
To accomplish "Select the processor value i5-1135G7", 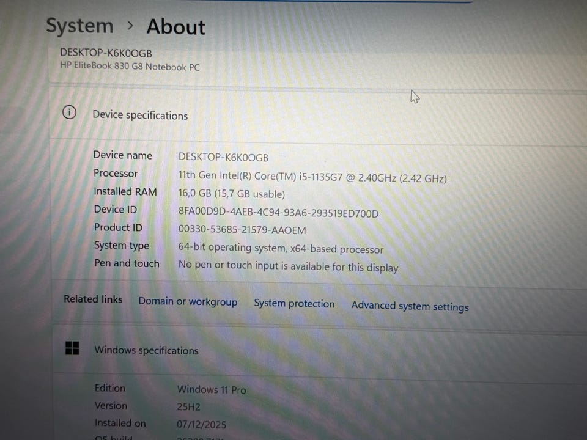I will 312,177.
